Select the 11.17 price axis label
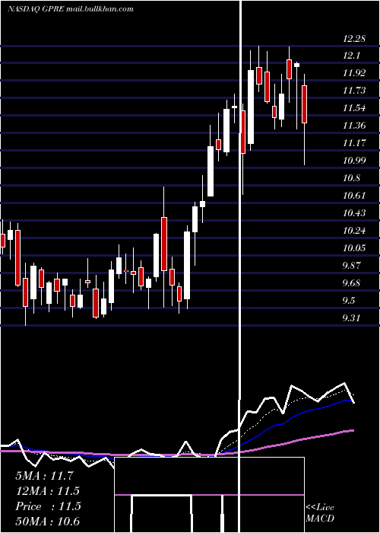This screenshot has width=380, height=533. (x=354, y=143)
